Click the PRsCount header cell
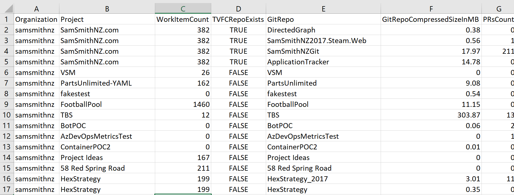 tap(498, 19)
